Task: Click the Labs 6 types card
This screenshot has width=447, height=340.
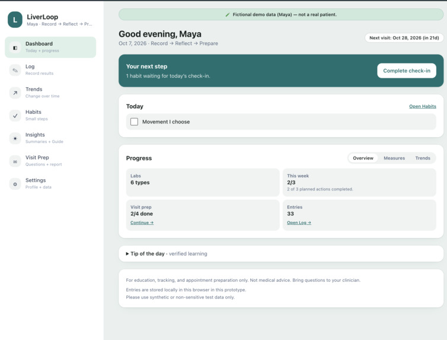Action: pyautogui.click(x=203, y=183)
